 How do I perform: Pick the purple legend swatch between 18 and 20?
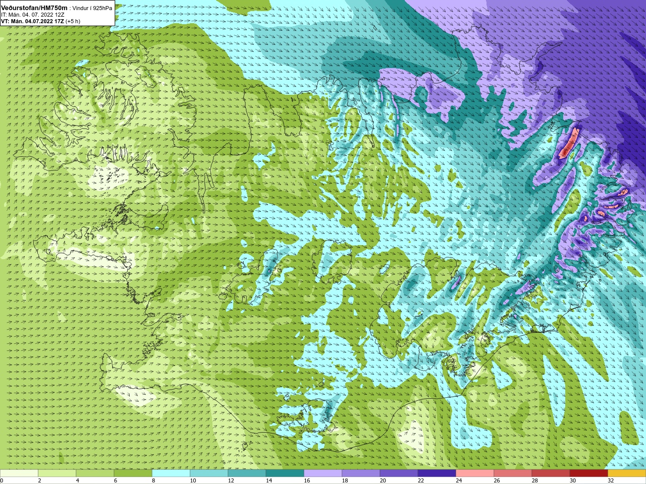pyautogui.click(x=361, y=473)
